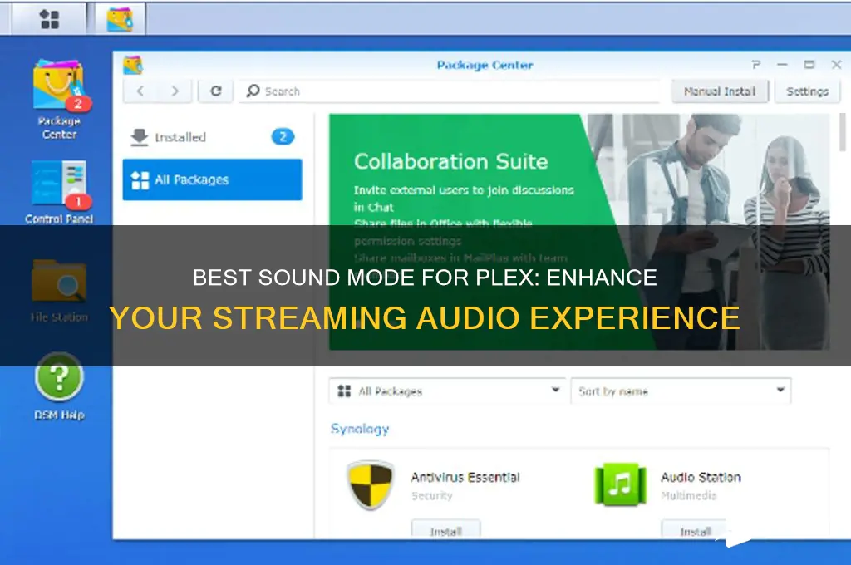The image size is (851, 565).
Task: Click the Search field in Package Center
Action: [450, 91]
